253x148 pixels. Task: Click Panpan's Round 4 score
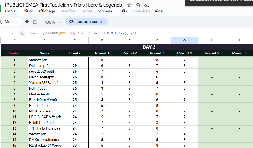pyautogui.click(x=185, y=105)
